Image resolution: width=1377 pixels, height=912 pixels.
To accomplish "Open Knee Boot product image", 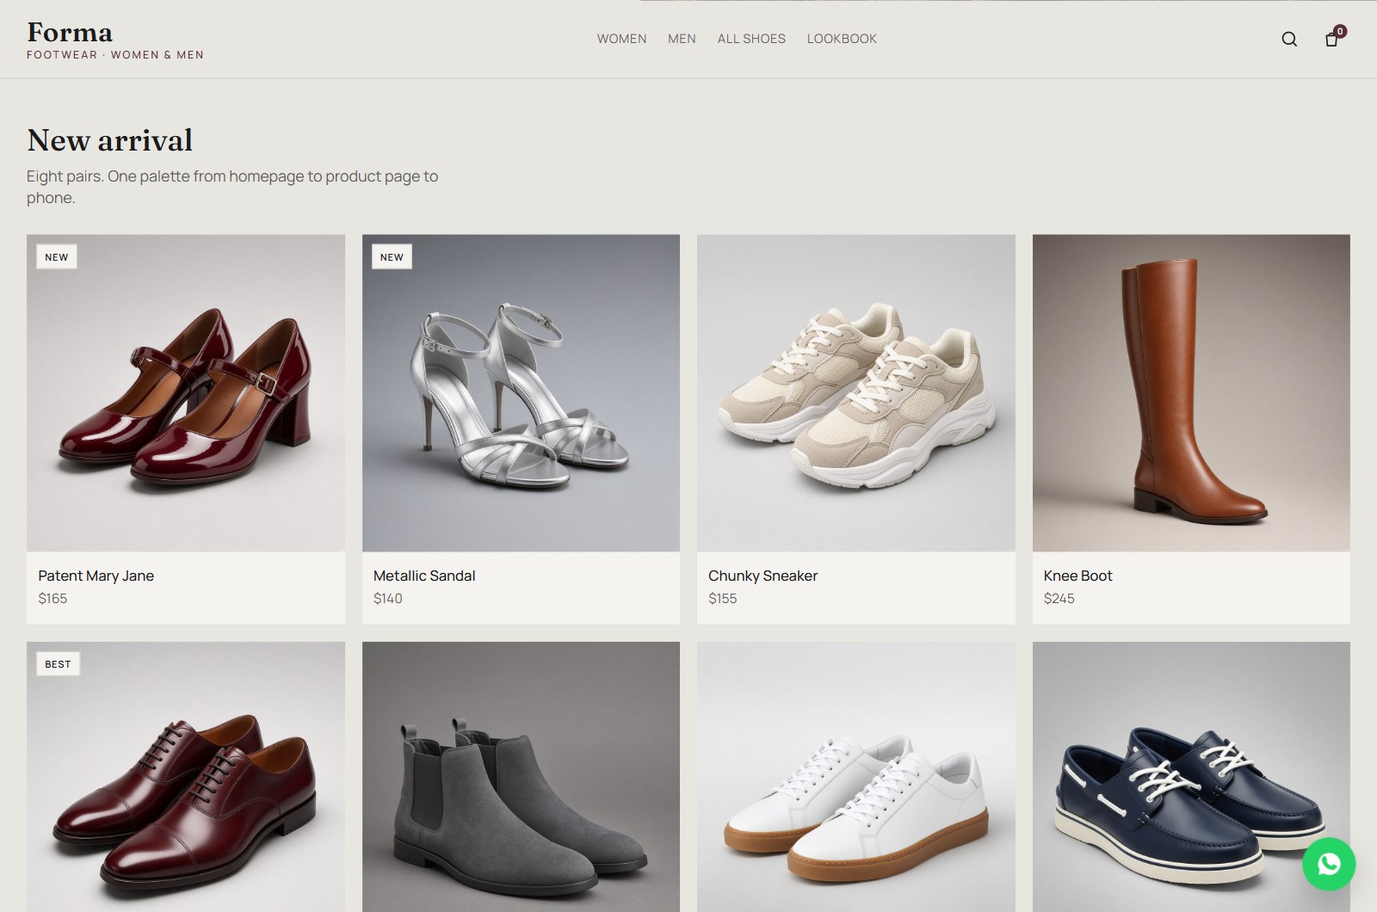I will [1191, 393].
